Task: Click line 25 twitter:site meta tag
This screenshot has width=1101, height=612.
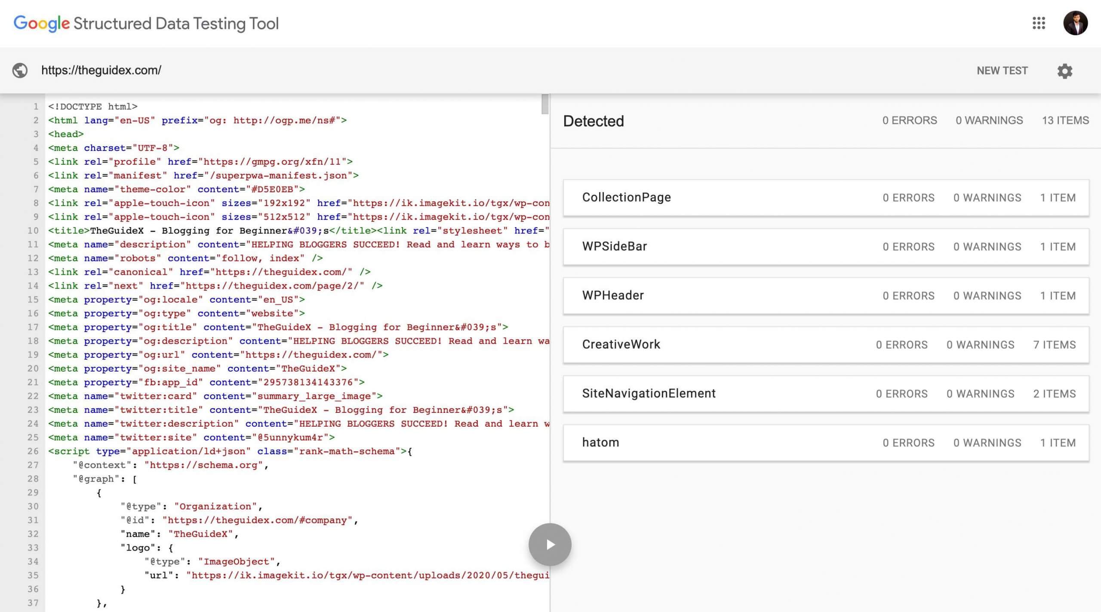Action: tap(191, 437)
